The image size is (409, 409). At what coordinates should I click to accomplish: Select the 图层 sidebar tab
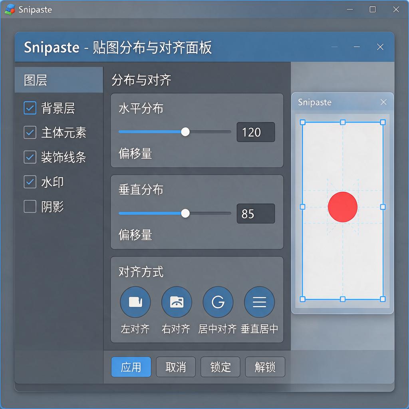click(x=59, y=80)
